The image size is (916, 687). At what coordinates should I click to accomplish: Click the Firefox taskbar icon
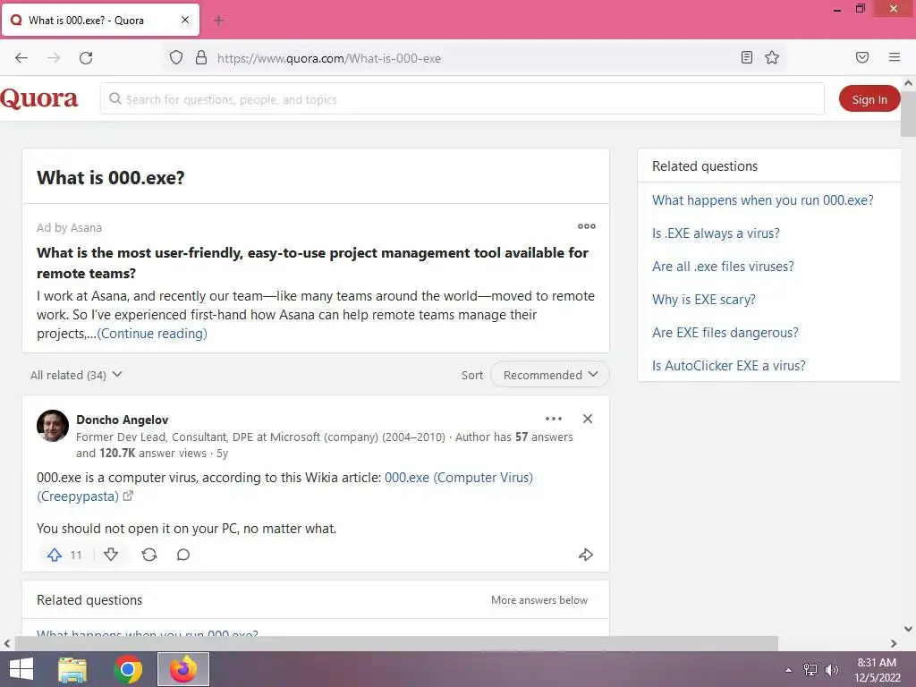coord(183,669)
